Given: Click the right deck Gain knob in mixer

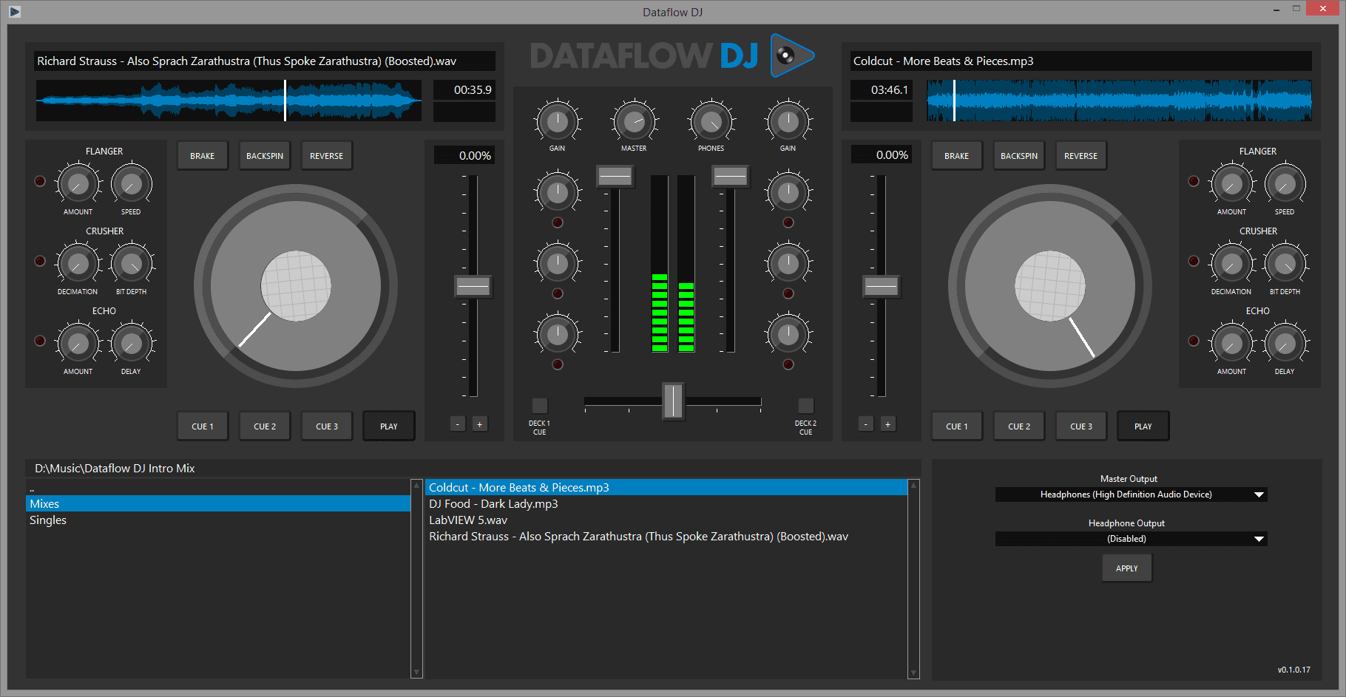Looking at the screenshot, I should [788, 122].
